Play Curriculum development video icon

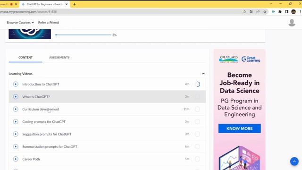tap(16, 109)
